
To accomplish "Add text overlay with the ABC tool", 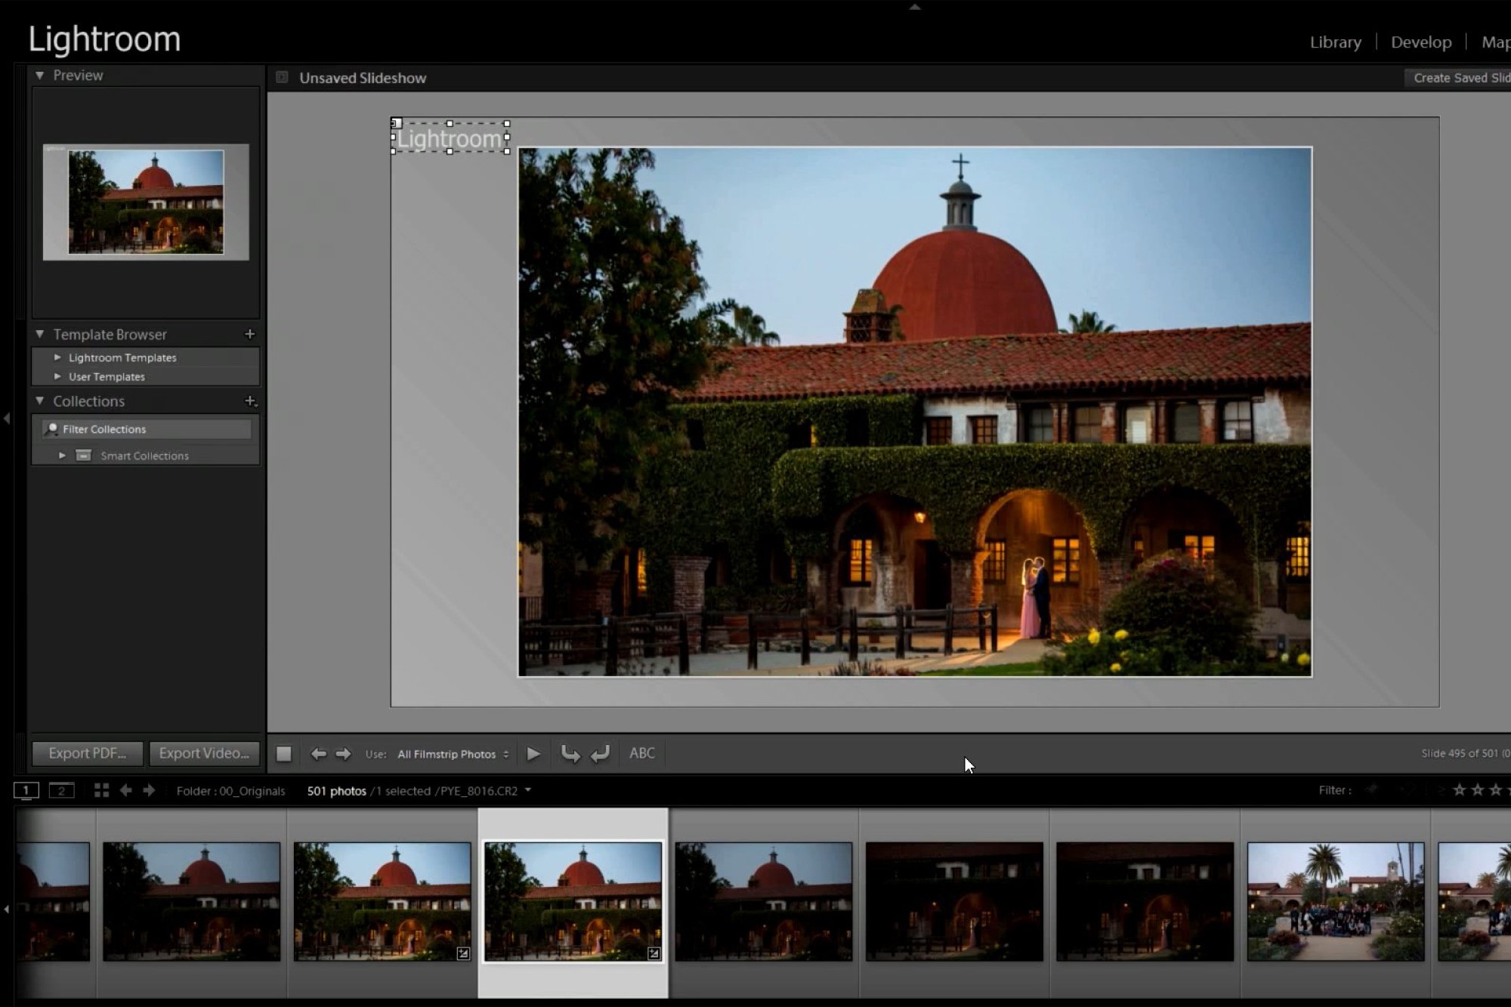I will 642,753.
